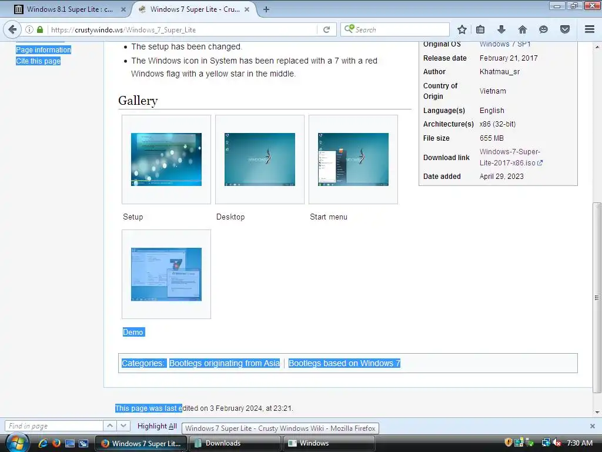Viewport: 602px width, 452px height.
Task: Click the search engine magnifier icon
Action: (x=349, y=29)
